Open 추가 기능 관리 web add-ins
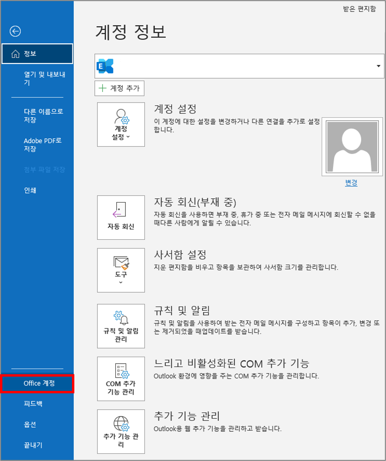 (x=121, y=431)
